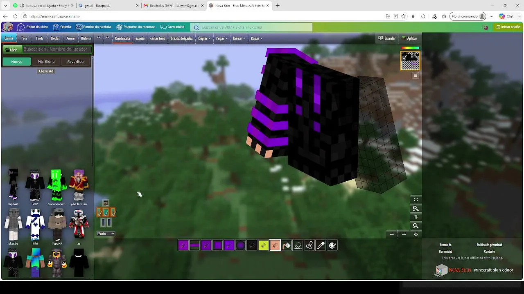
Task: Select the eraser tool
Action: pyautogui.click(x=298, y=245)
